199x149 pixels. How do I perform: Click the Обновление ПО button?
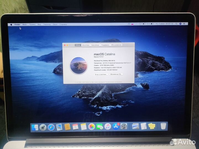(116, 74)
